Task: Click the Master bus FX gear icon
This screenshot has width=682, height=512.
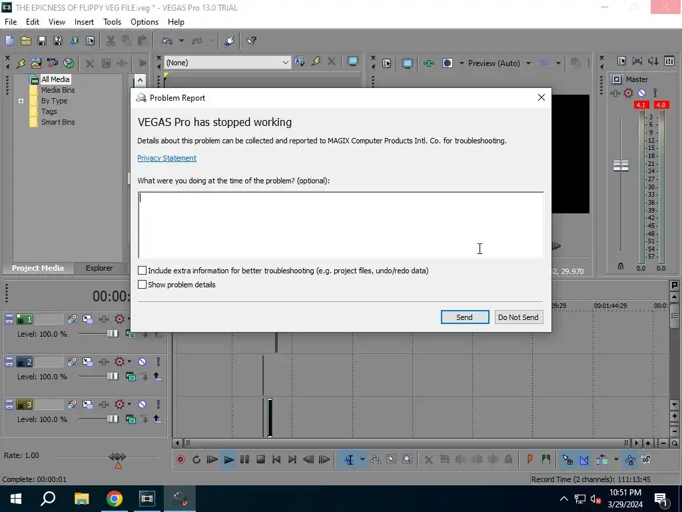Action: [x=628, y=93]
